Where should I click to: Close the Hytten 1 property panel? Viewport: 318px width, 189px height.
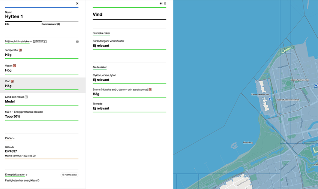click(77, 3)
